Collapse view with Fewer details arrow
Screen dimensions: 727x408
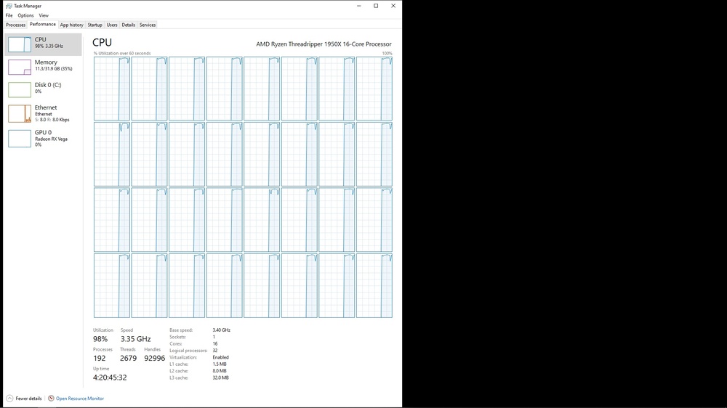tap(9, 399)
